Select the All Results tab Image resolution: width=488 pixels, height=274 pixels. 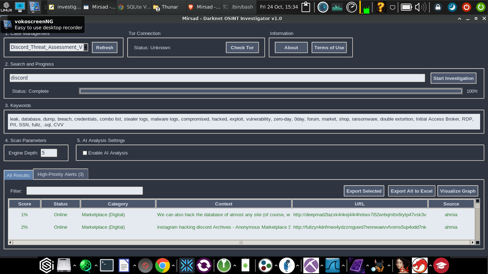pos(18,175)
